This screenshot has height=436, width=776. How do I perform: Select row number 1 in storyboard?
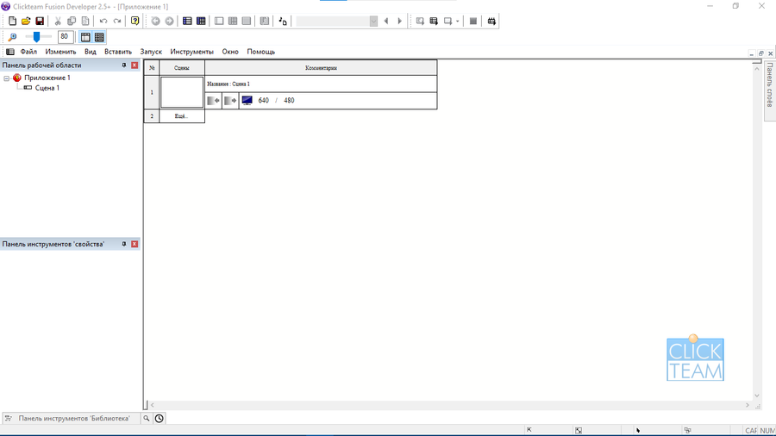[152, 92]
